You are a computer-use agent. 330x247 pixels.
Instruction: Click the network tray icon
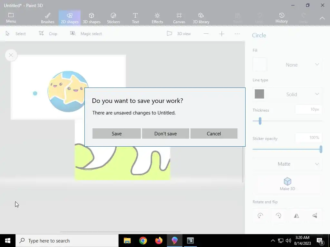(x=281, y=241)
